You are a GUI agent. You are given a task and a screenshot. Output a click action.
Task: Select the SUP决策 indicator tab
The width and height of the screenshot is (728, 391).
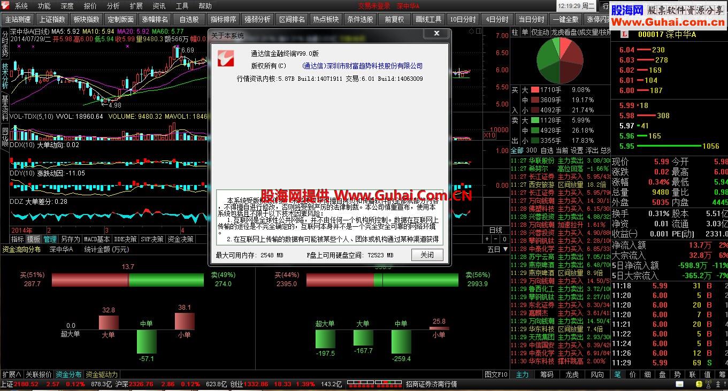click(x=152, y=239)
